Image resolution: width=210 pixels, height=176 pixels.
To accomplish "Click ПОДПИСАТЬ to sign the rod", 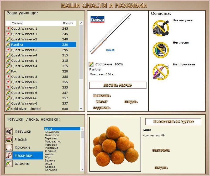I will point(102,108).
